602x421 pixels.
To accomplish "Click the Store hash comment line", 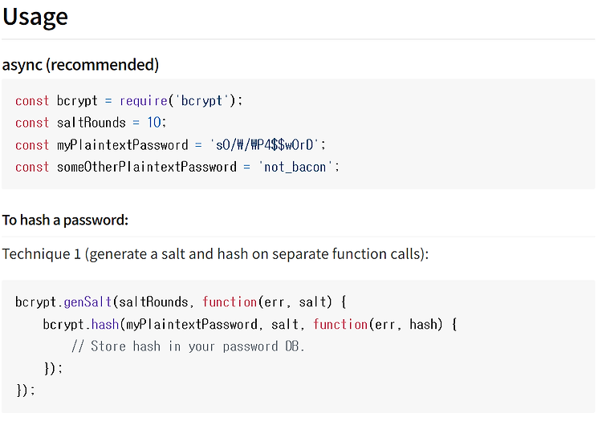I will 188,346.
